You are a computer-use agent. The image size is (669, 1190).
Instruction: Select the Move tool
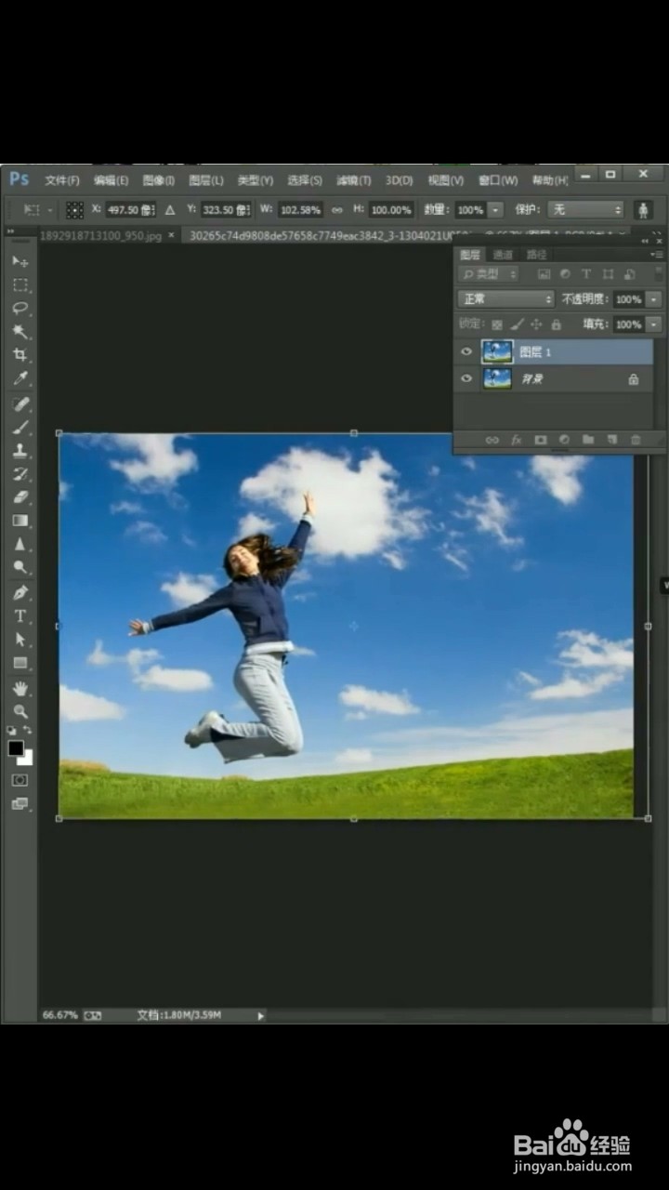[20, 261]
